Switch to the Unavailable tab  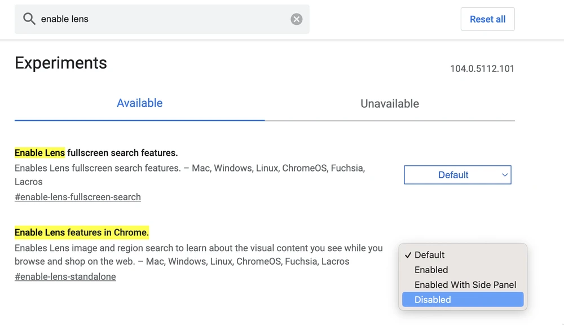tap(389, 104)
